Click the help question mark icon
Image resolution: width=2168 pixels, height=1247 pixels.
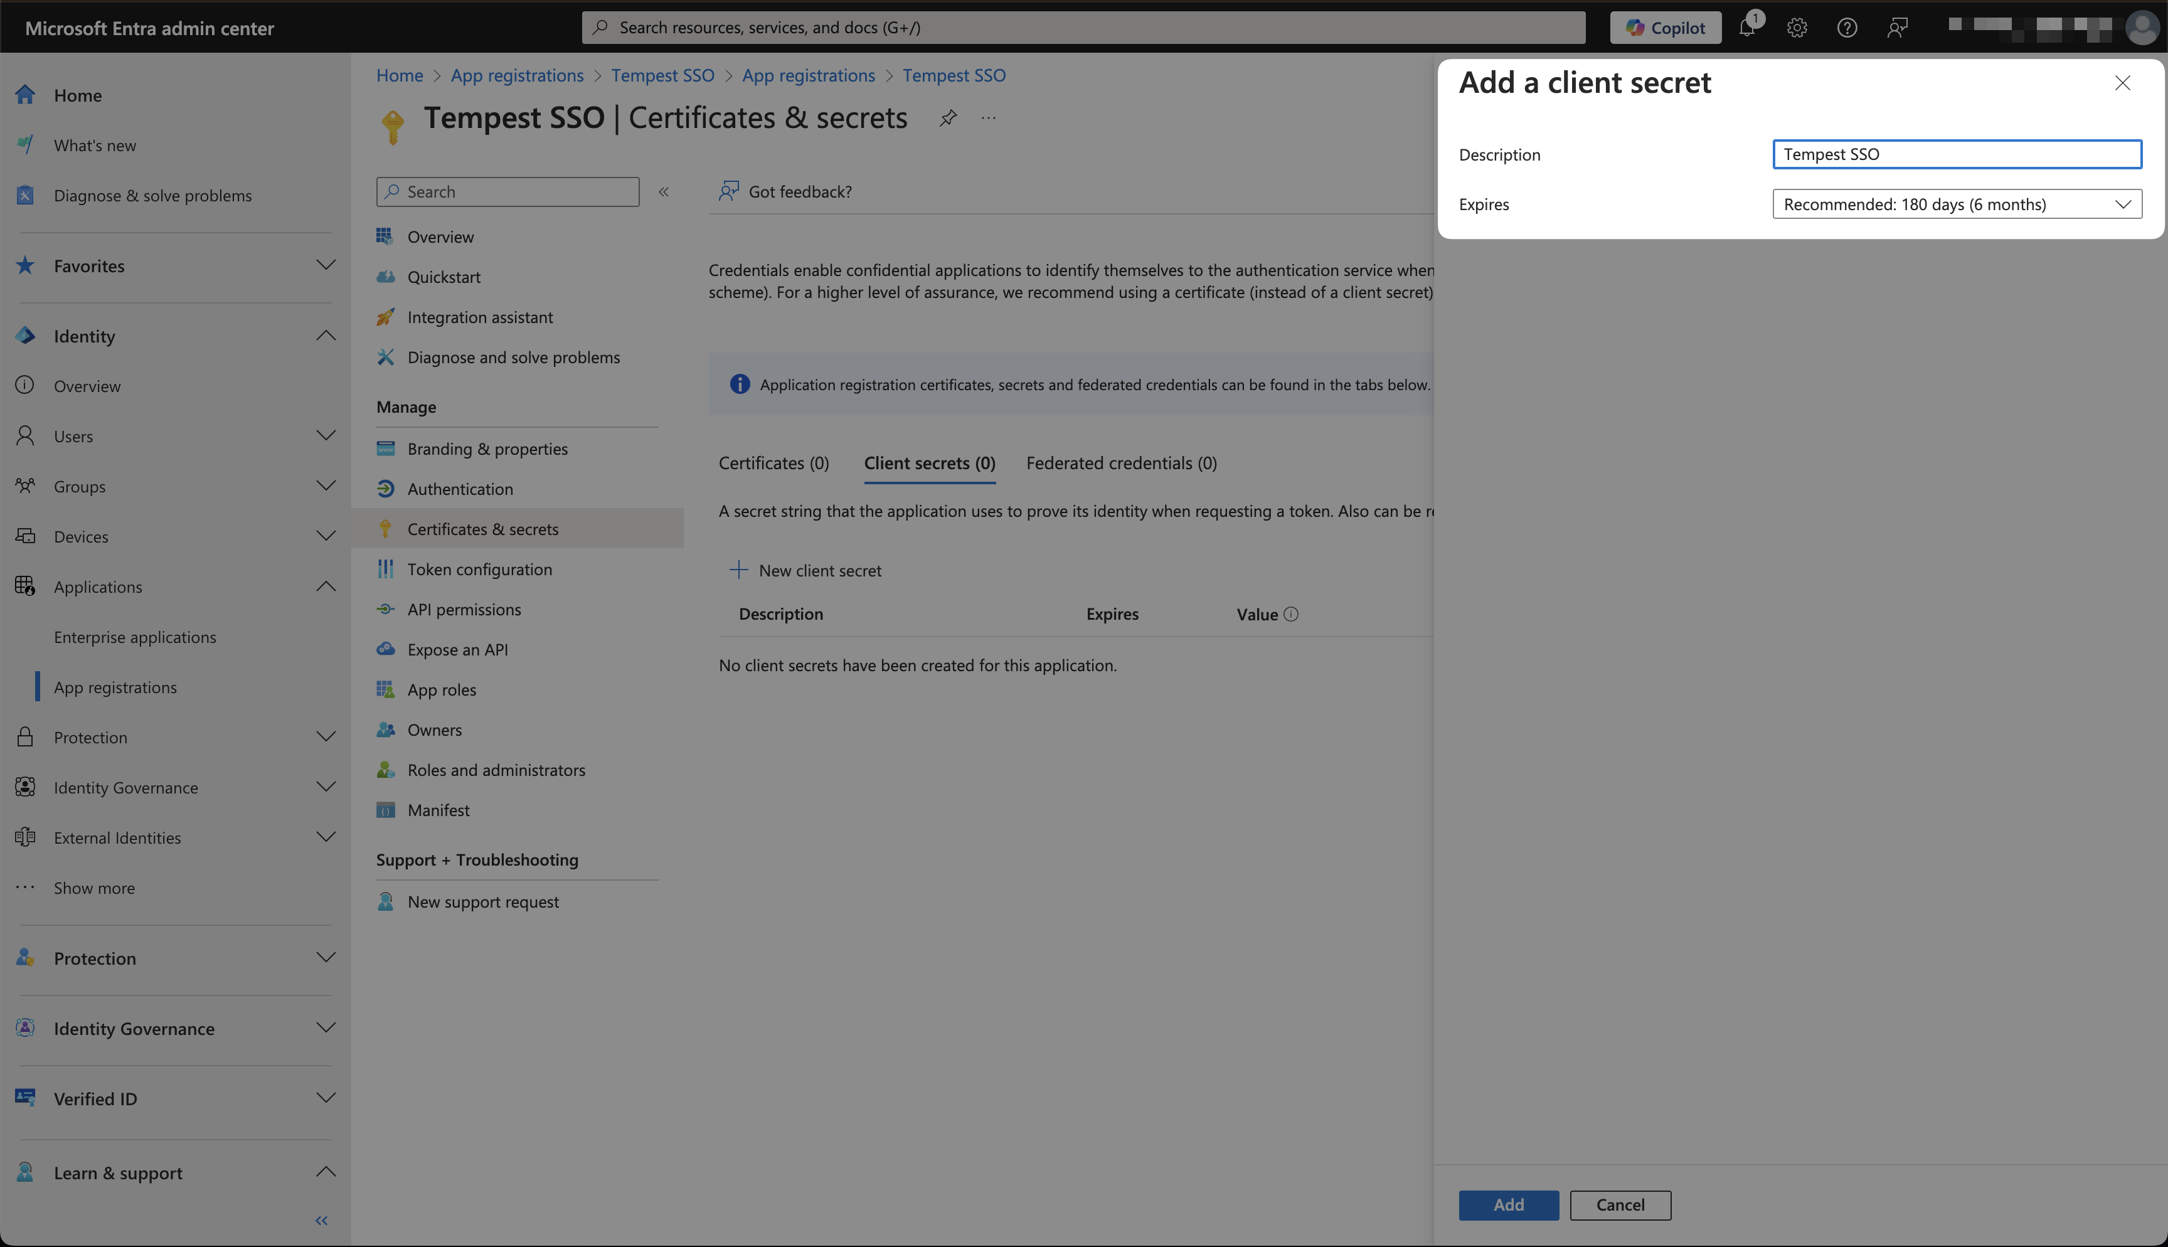[x=1847, y=28]
